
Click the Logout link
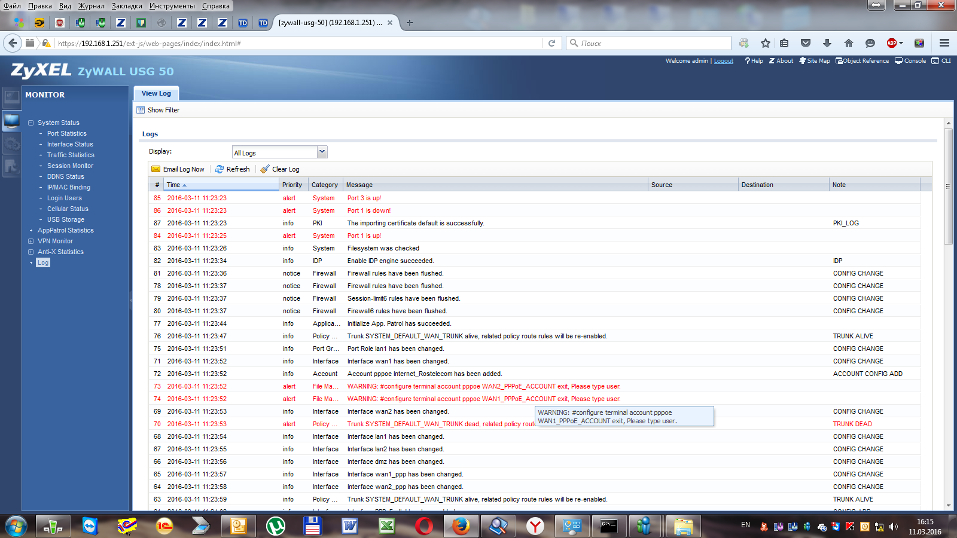tap(723, 61)
